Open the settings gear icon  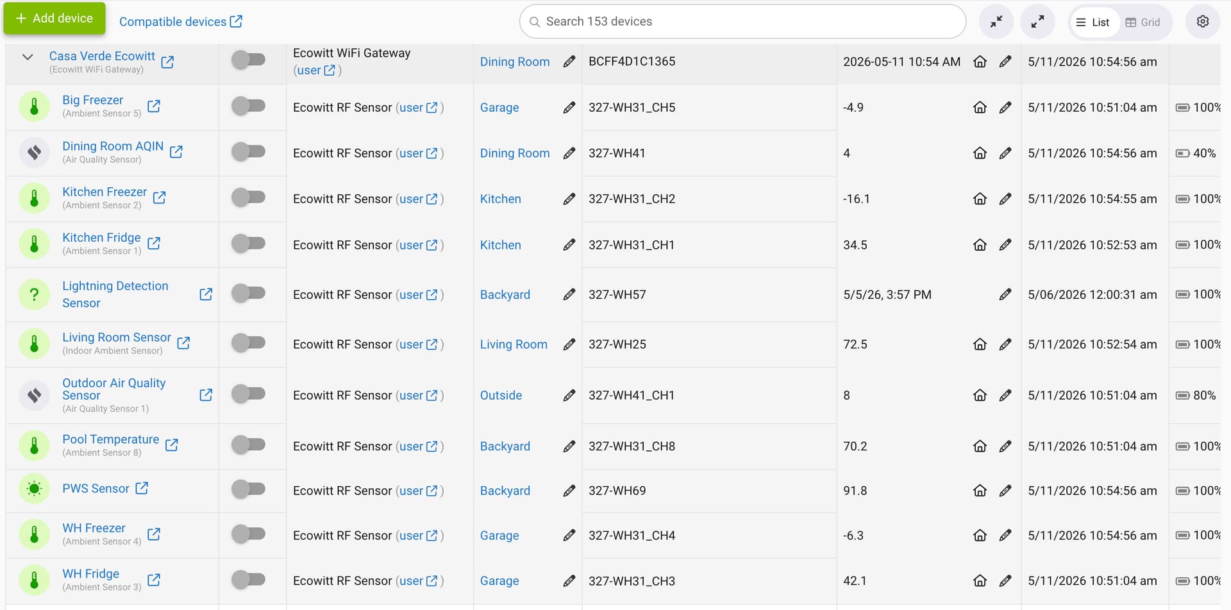click(x=1202, y=22)
